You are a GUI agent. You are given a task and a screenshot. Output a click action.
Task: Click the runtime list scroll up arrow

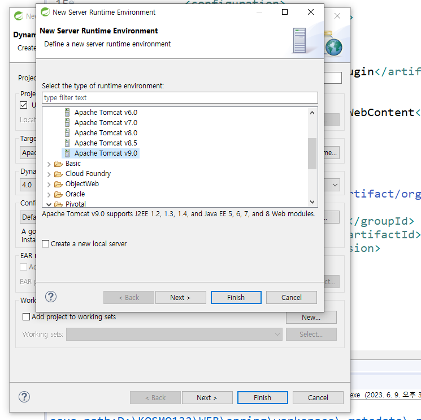pyautogui.click(x=312, y=113)
